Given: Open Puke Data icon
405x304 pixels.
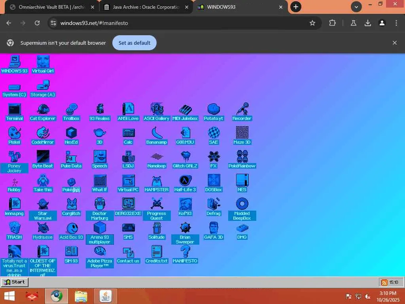Looking at the screenshot, I should 71,160.
